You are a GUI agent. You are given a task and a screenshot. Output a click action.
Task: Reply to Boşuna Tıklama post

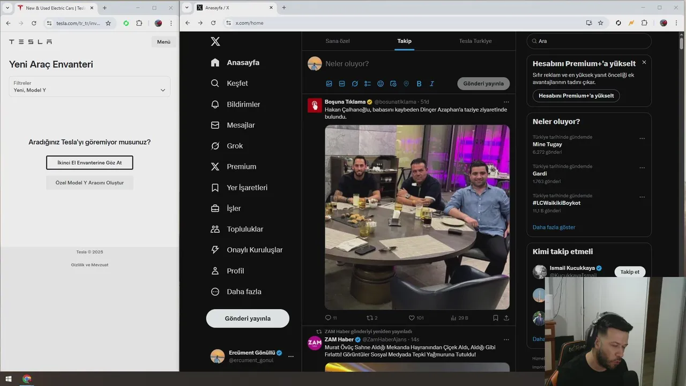tap(331, 318)
